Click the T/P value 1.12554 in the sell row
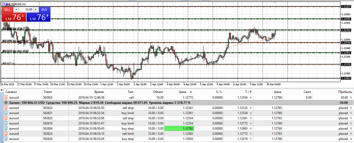354x143 pixels. click(x=242, y=97)
